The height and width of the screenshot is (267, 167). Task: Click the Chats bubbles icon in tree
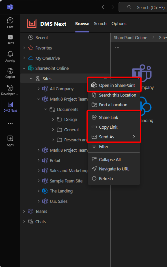[x=31, y=222]
